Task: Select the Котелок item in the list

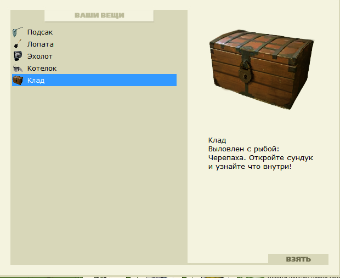Action: [94, 68]
